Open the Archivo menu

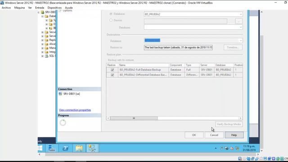coord(6,8)
